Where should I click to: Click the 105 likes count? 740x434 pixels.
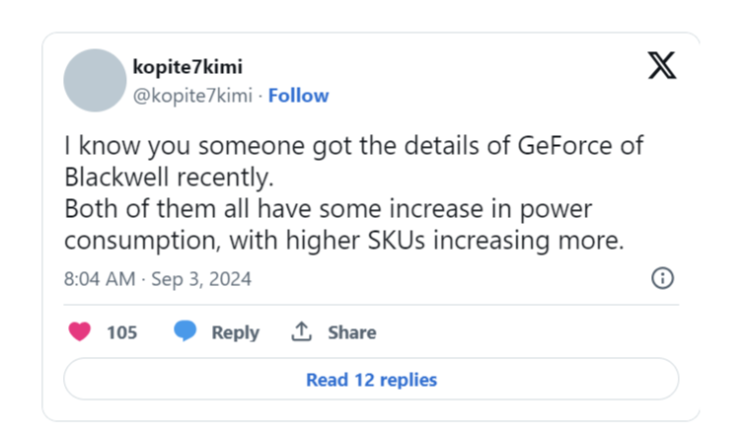point(121,332)
